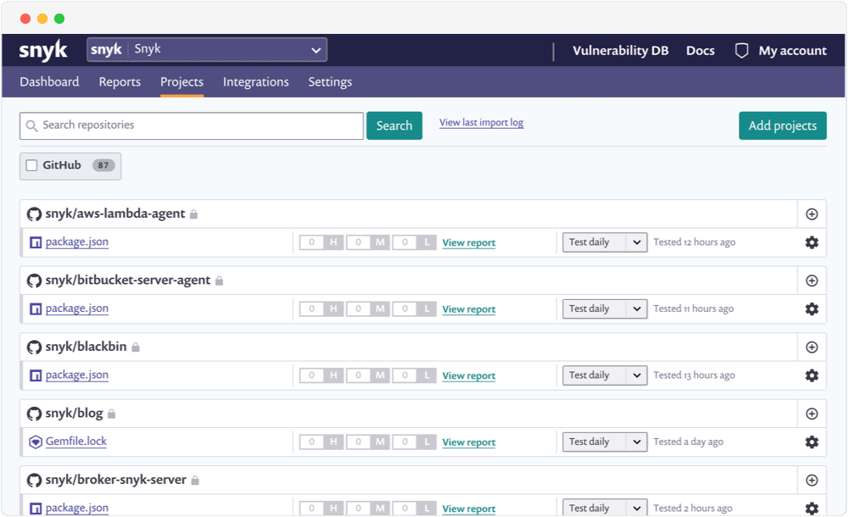Click plus icon on snyk/blackbin row
848x517 pixels.
(x=812, y=347)
